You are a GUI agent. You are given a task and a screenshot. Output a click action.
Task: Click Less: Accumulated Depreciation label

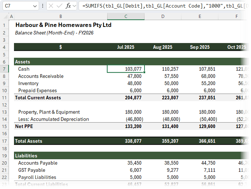(54, 119)
